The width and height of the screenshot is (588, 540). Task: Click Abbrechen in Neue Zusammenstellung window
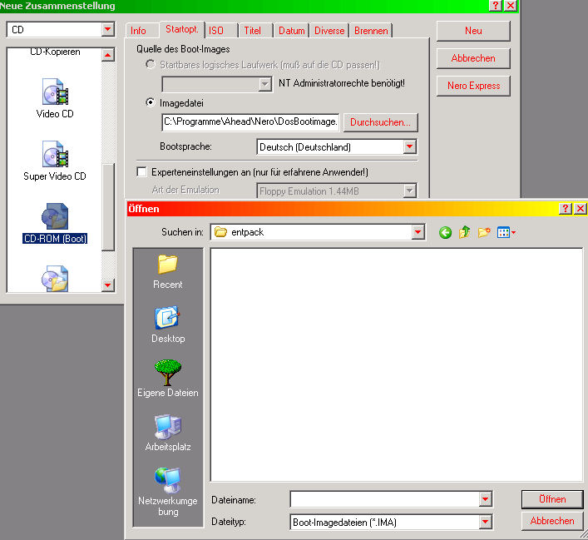tap(473, 58)
